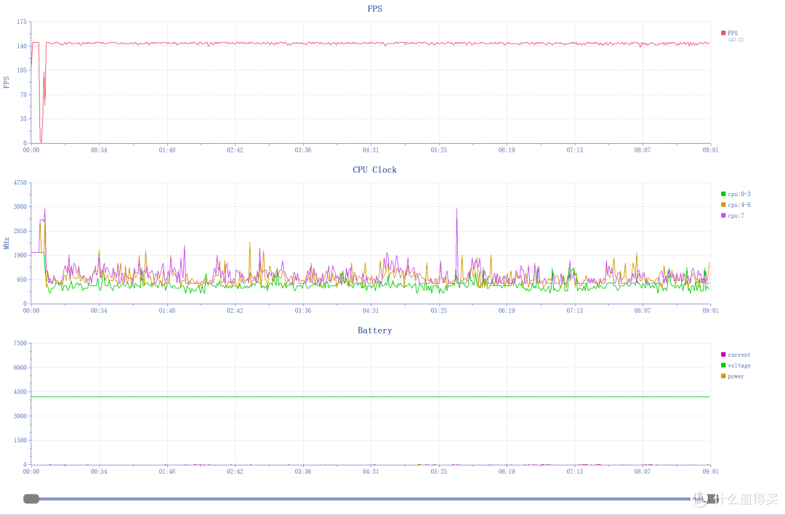Click the 06:19 label on Battery chart axis
785x515 pixels.
click(507, 471)
